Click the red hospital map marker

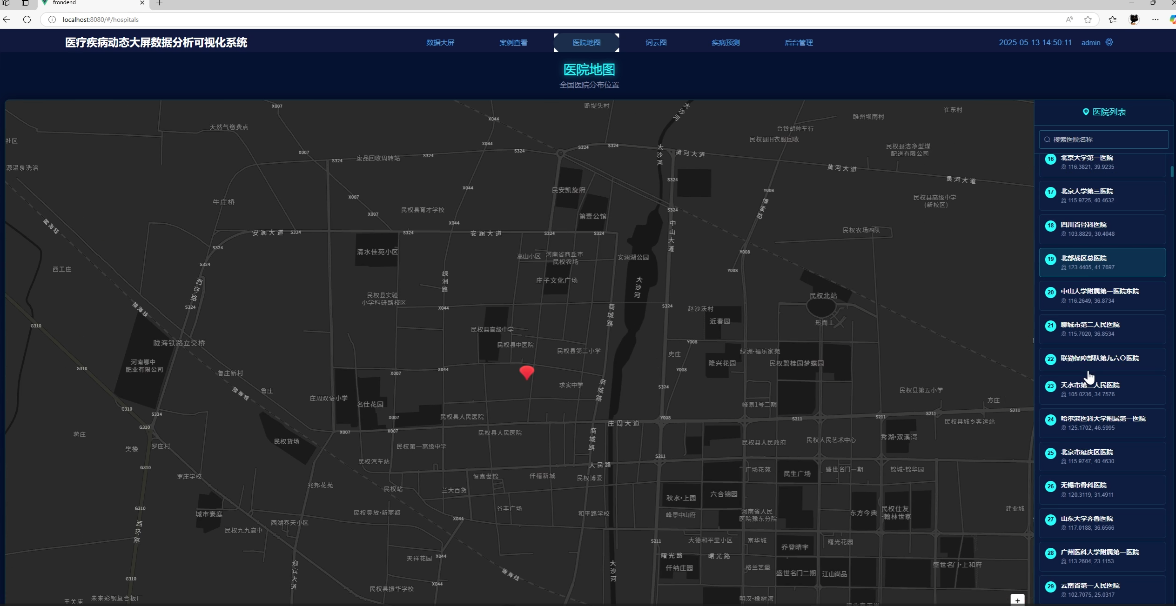pos(527,372)
